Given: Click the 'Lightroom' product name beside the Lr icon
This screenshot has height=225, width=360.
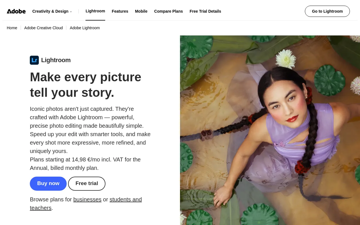Looking at the screenshot, I should [56, 60].
